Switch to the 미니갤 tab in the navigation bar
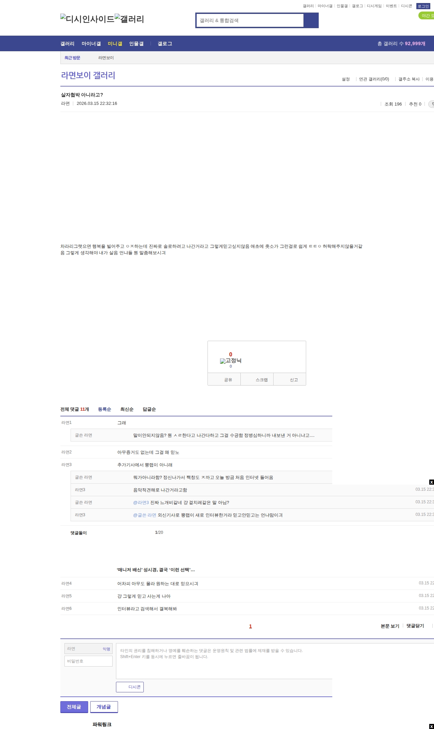 115,43
